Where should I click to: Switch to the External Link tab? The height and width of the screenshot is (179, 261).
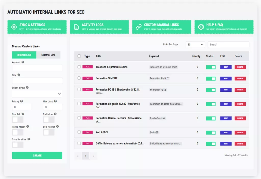pos(48,55)
